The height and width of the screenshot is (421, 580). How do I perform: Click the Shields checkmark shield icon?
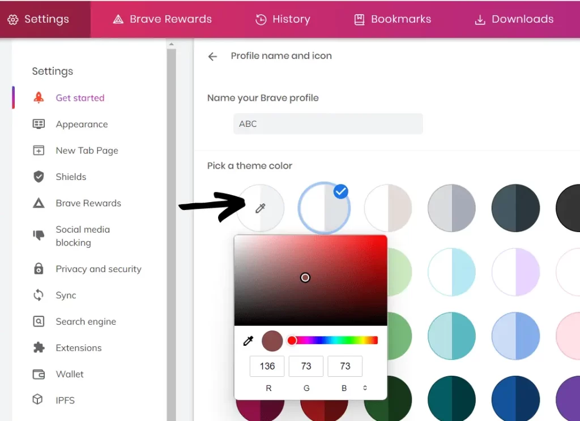click(x=39, y=177)
